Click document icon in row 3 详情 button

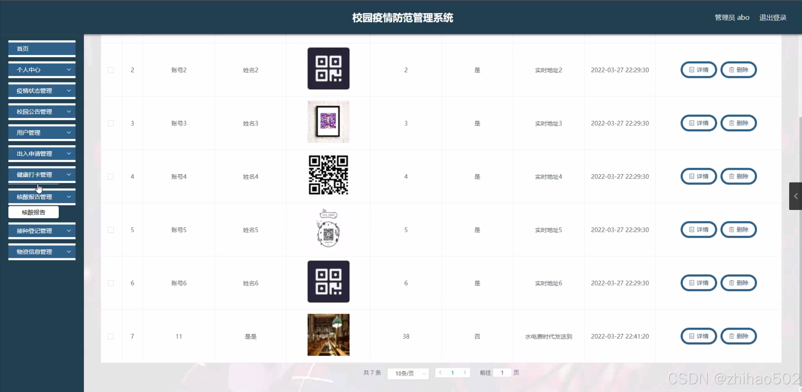[691, 123]
